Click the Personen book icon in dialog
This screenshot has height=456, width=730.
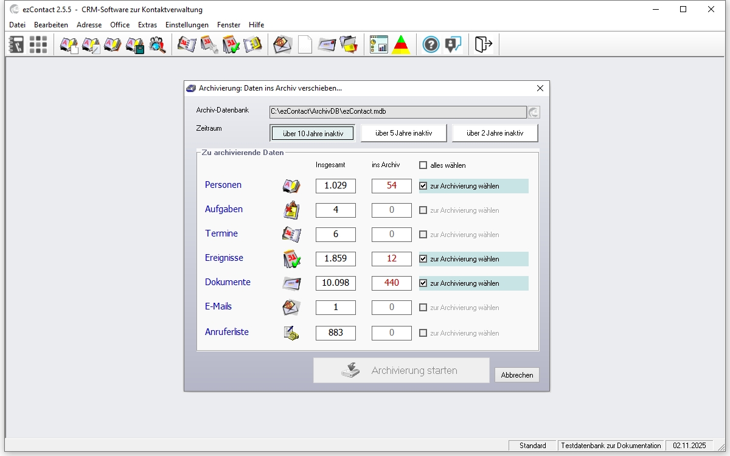[x=291, y=186]
